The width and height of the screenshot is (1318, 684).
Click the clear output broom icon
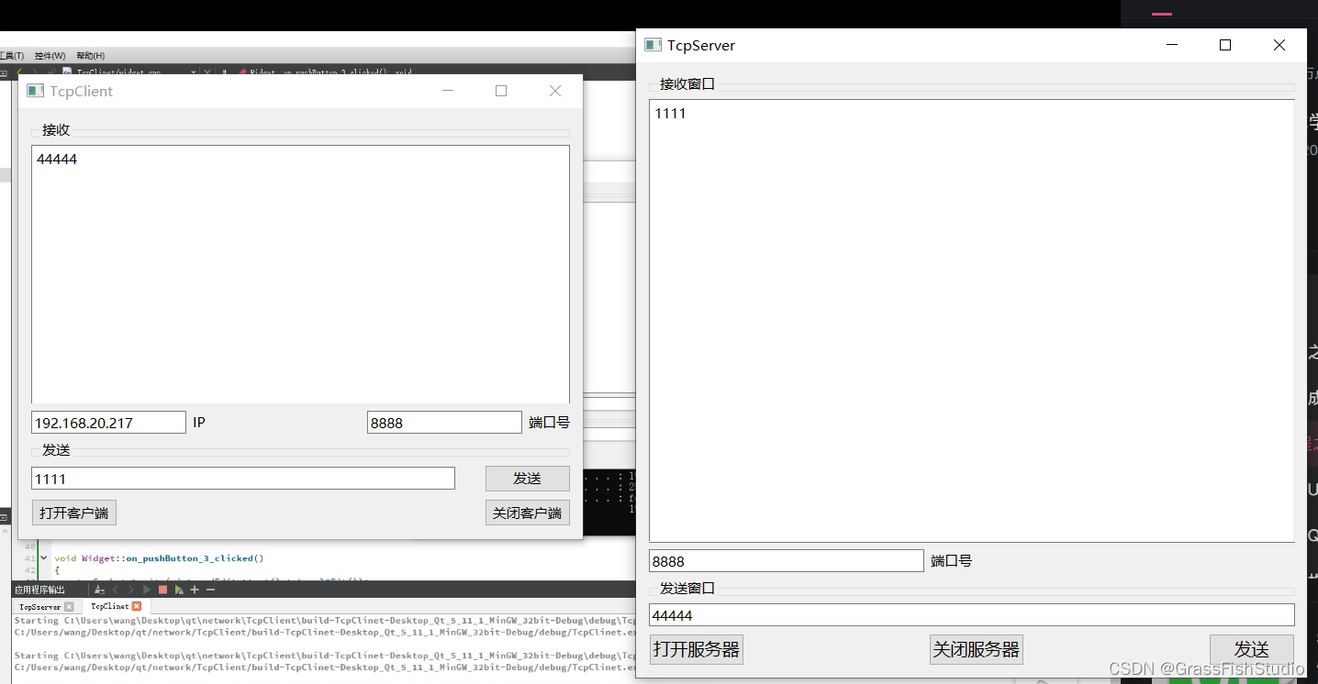tap(99, 590)
